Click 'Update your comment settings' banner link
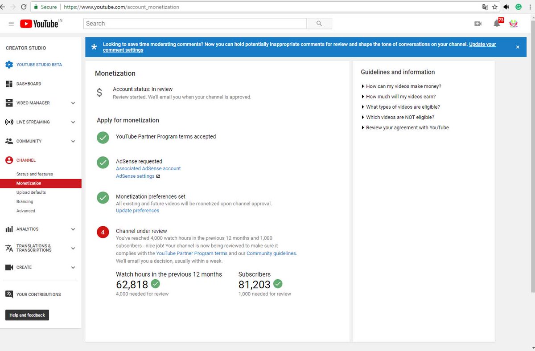The image size is (535, 351). tap(482, 45)
